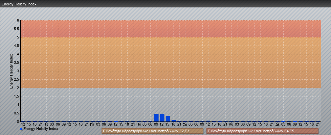Click the Energy Helicity Index title bar text
Image resolution: width=331 pixels, height=135 pixels.
19,4
